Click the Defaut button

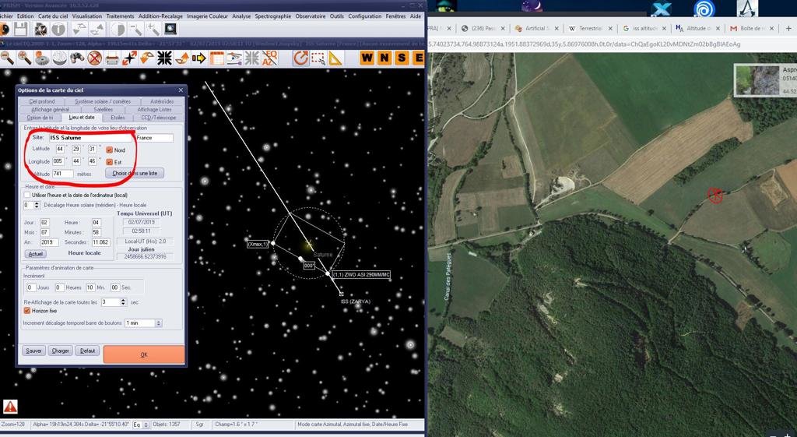(87, 351)
